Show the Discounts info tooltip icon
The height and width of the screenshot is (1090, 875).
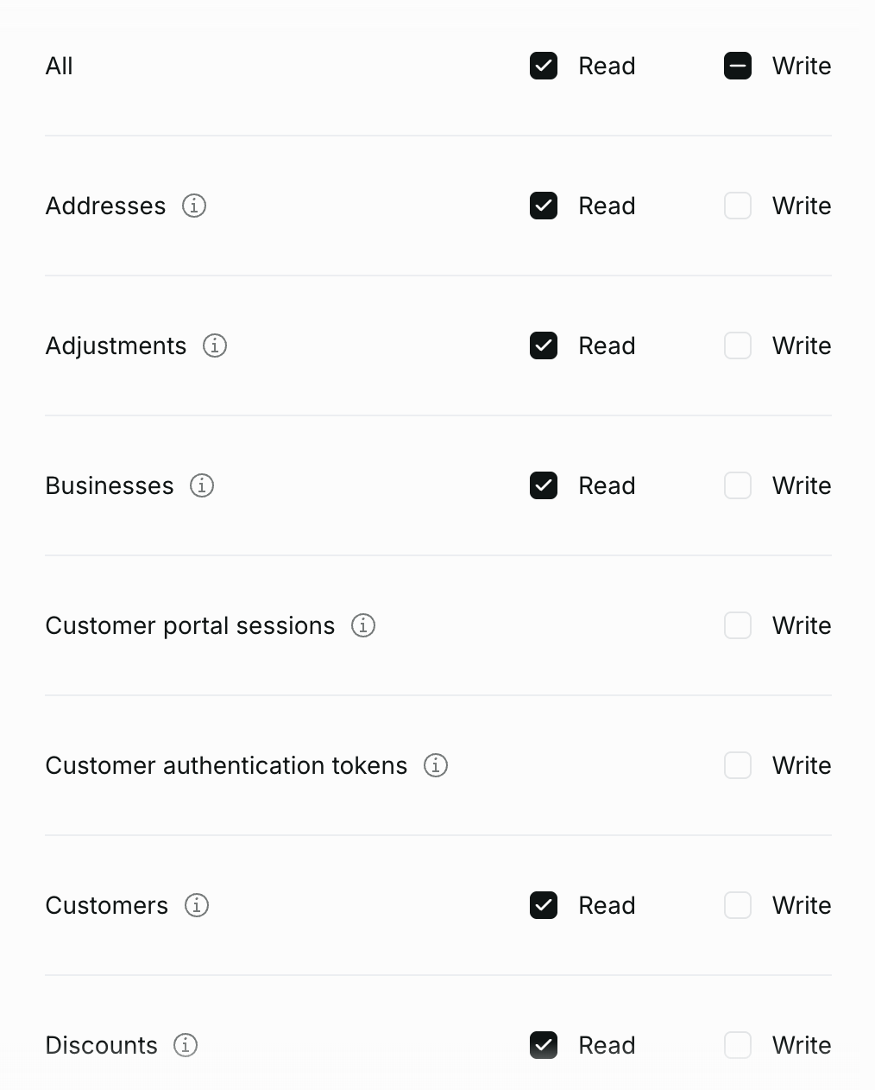click(x=186, y=1045)
